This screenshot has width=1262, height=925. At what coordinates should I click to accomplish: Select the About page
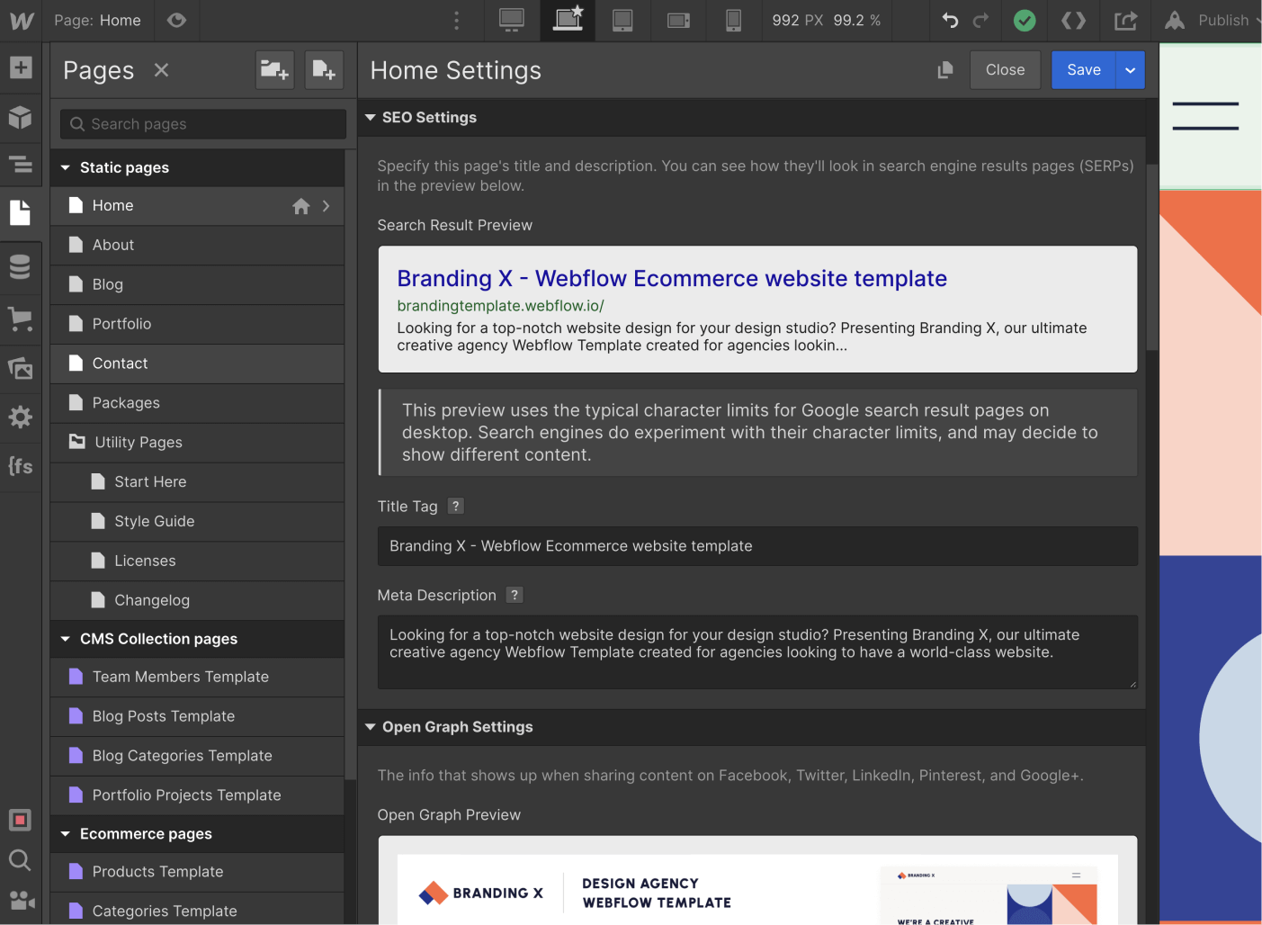pos(197,245)
